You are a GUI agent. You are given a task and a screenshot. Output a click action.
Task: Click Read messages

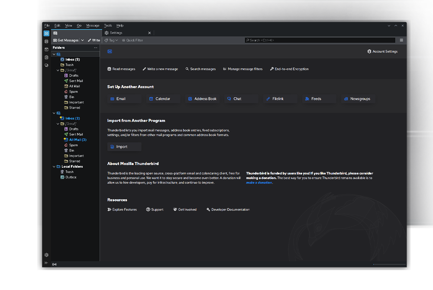[x=121, y=69]
